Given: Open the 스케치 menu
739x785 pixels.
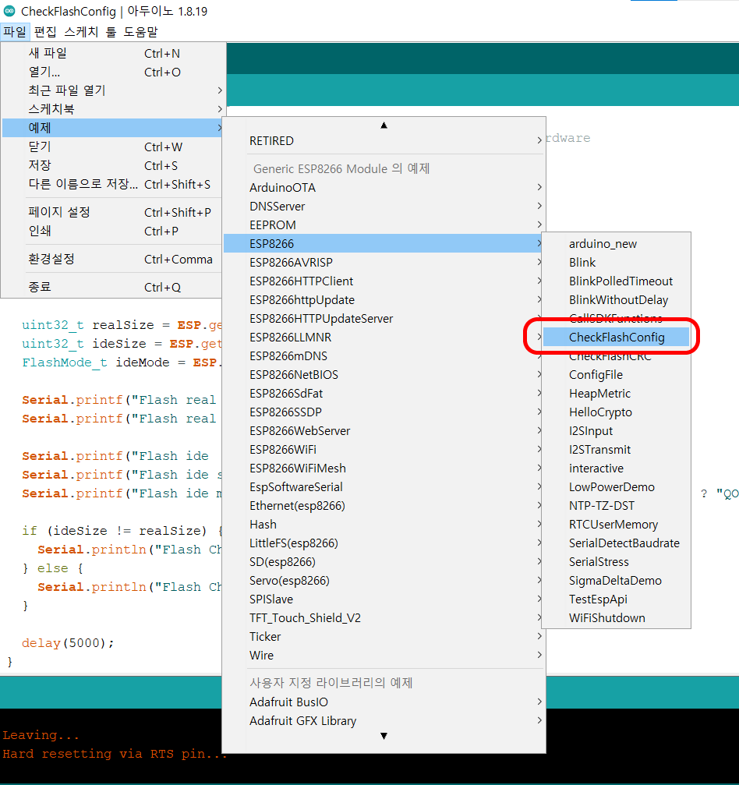Looking at the screenshot, I should (x=82, y=31).
